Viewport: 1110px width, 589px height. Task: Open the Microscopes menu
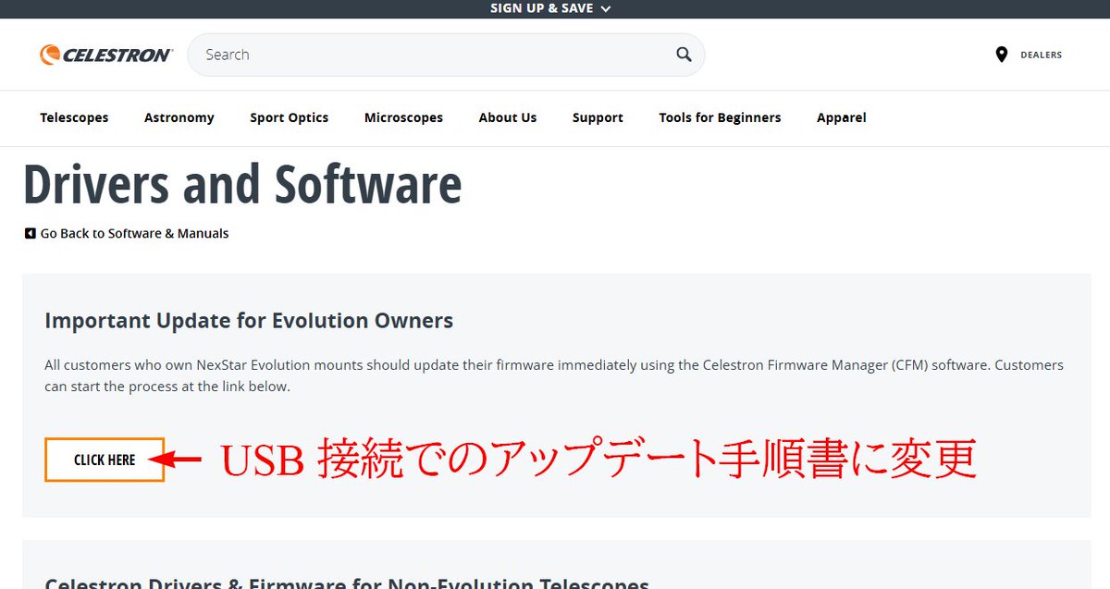click(x=403, y=117)
